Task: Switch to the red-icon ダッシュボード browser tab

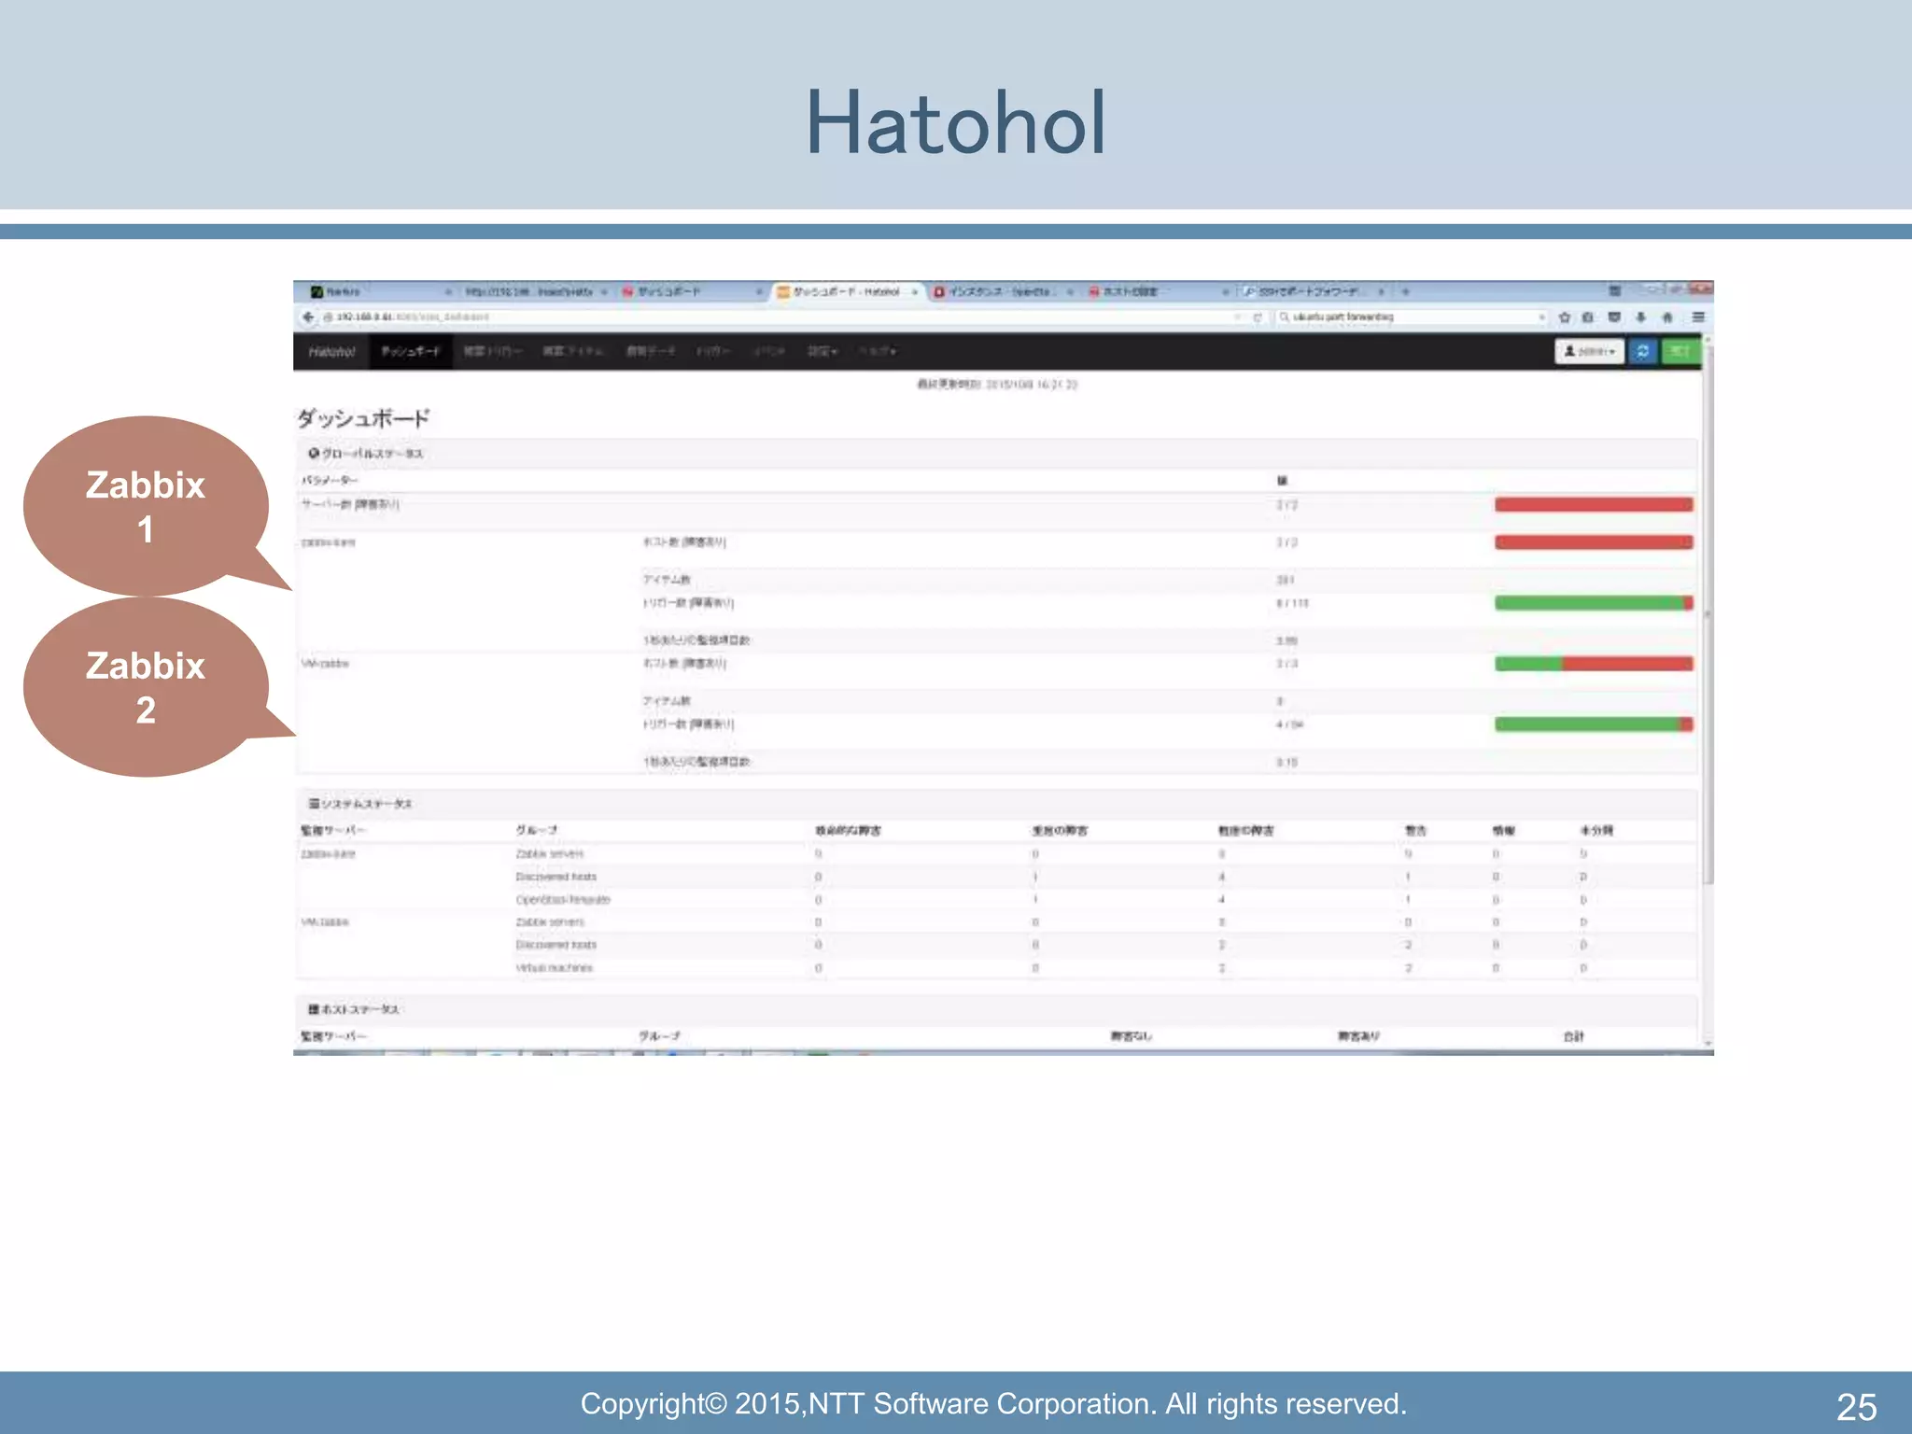Action: [691, 291]
